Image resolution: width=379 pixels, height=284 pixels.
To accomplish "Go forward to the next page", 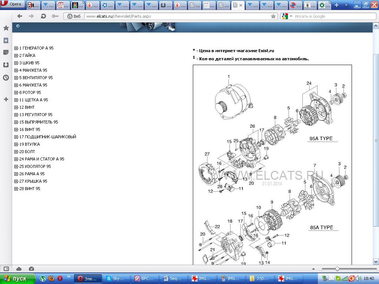I will pos(31,16).
